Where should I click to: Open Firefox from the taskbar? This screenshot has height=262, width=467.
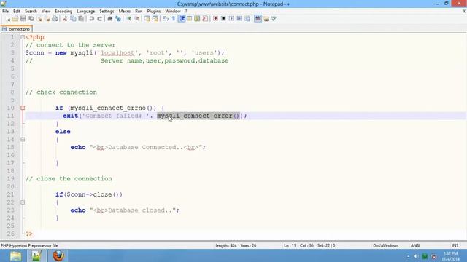pyautogui.click(x=58, y=255)
